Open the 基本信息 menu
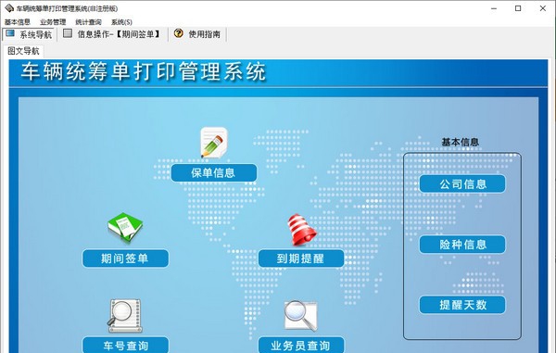Image resolution: width=556 pixels, height=353 pixels. [18, 22]
